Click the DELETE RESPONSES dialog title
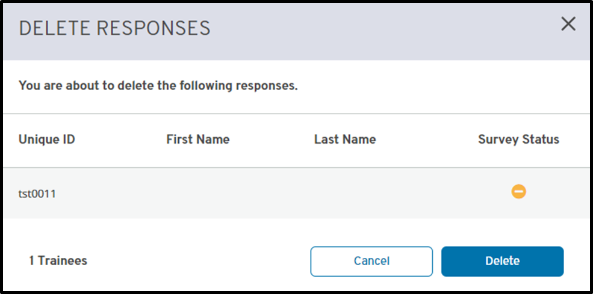The height and width of the screenshot is (294, 593). [114, 28]
